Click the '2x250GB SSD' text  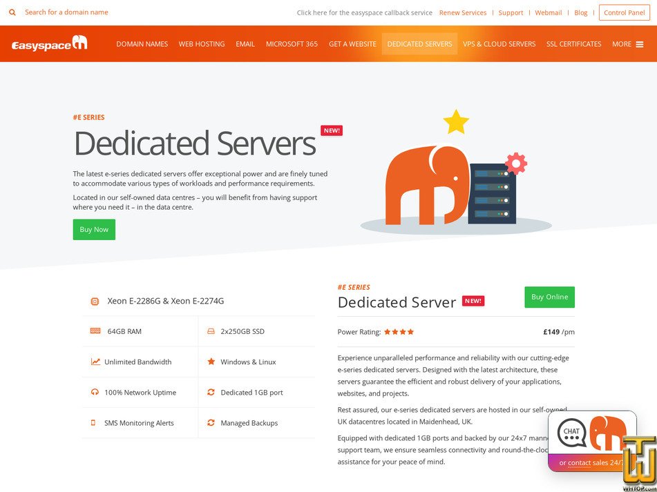pyautogui.click(x=242, y=331)
